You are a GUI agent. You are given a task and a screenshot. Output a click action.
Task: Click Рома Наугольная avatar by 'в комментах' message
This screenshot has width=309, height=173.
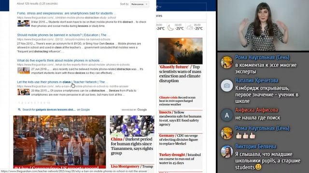[x=226, y=62]
